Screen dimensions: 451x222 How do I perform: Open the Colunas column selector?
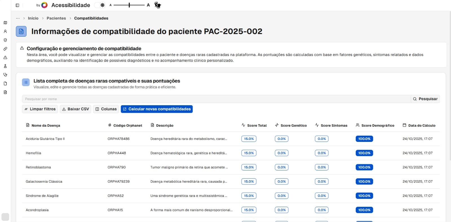[x=106, y=109]
